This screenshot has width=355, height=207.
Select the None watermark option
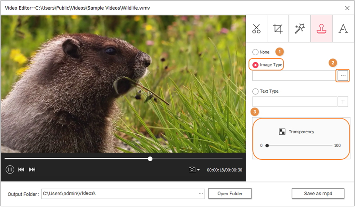coord(255,52)
